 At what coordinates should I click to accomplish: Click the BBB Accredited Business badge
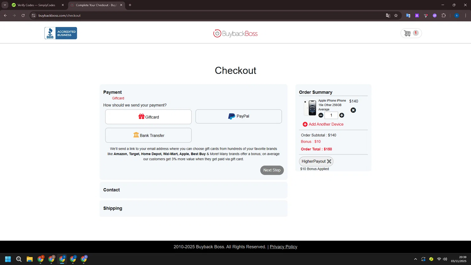pyautogui.click(x=61, y=33)
